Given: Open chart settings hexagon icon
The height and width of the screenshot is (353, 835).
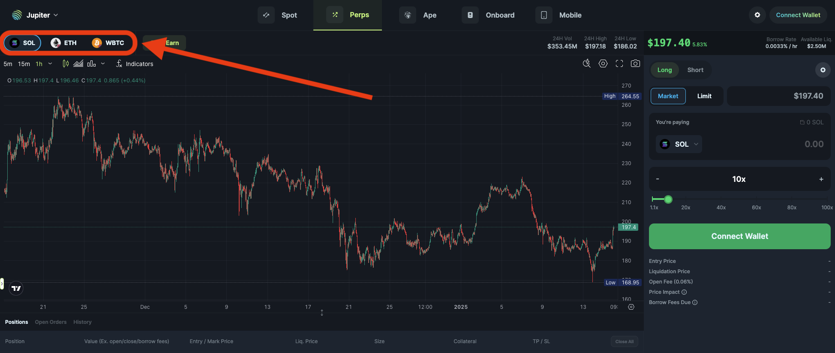Looking at the screenshot, I should (x=603, y=63).
